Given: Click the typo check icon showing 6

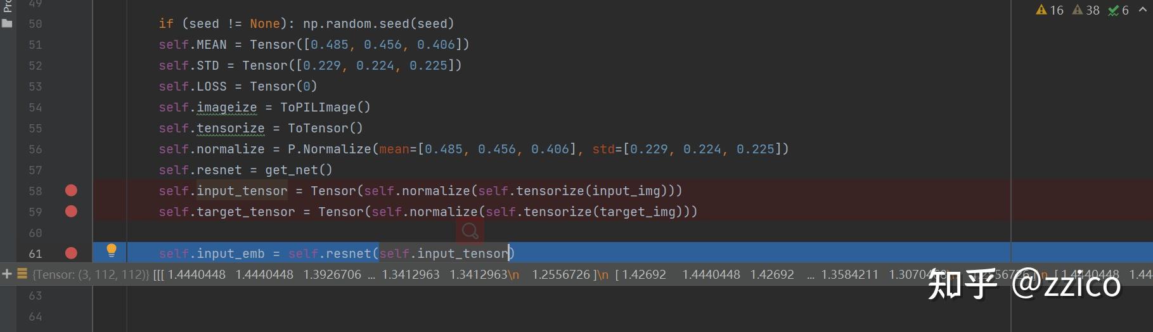Looking at the screenshot, I should (x=1118, y=10).
